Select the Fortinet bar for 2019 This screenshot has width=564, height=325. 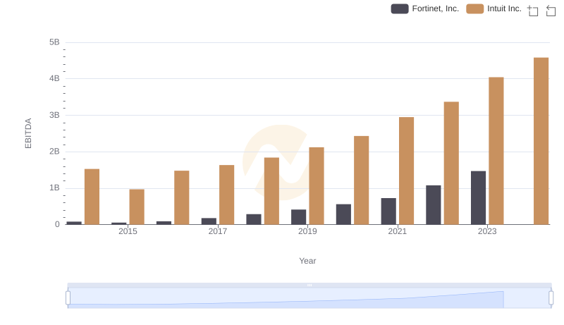coord(298,217)
